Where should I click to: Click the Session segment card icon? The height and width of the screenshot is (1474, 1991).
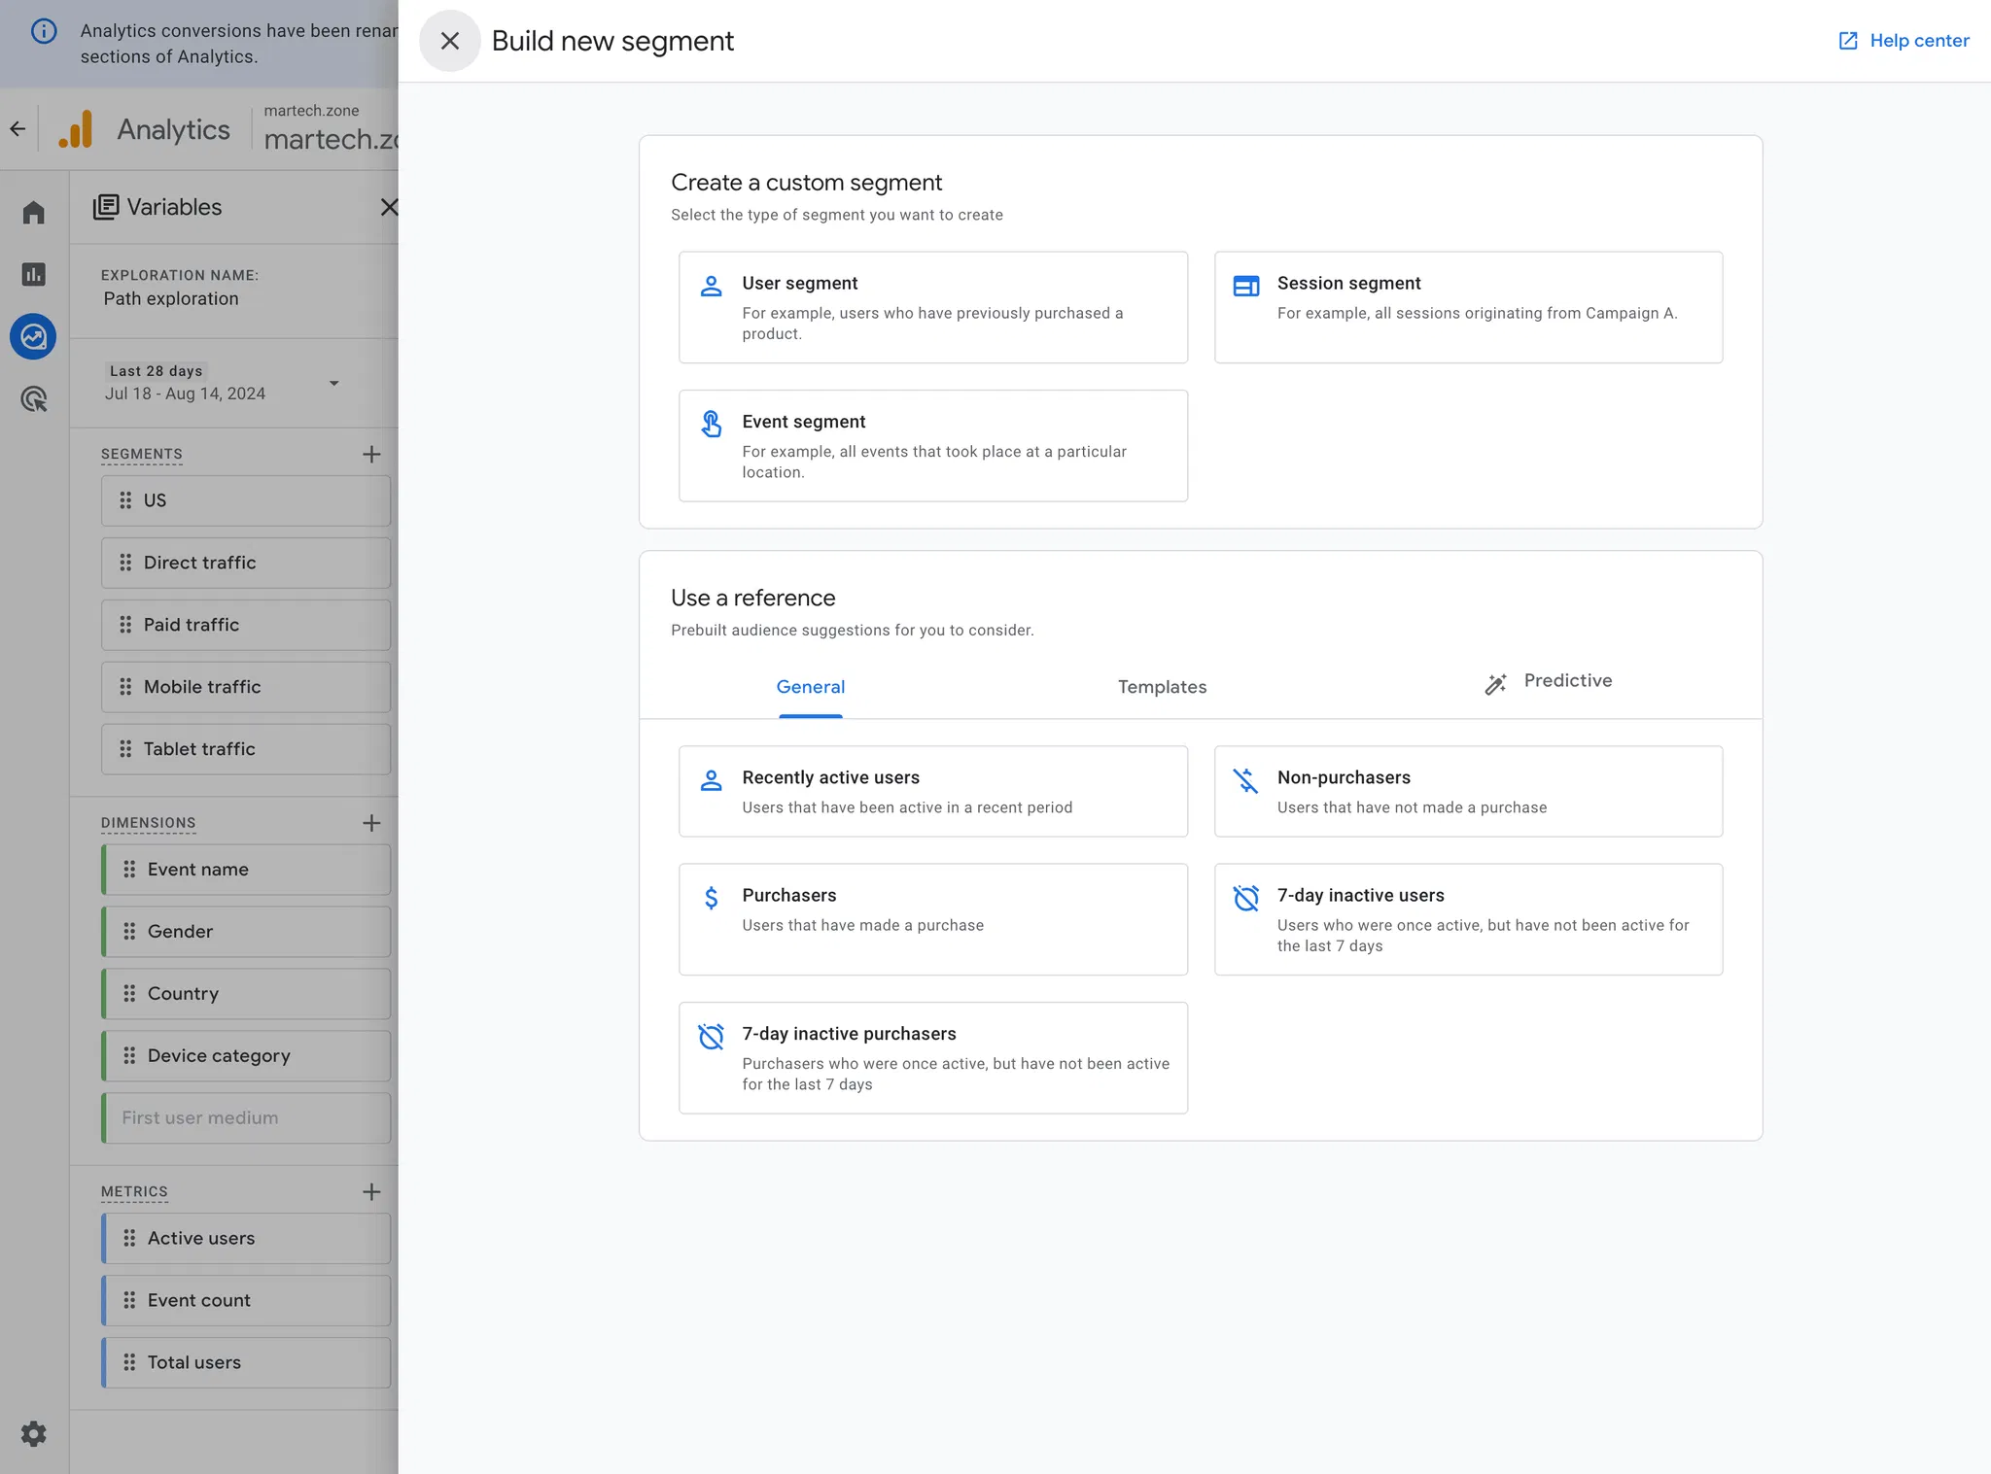[x=1245, y=286]
